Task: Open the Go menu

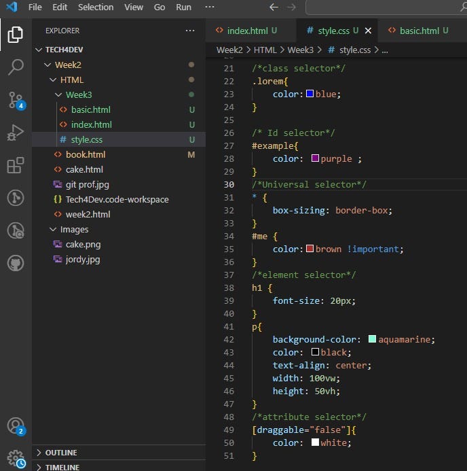Action: 160,7
